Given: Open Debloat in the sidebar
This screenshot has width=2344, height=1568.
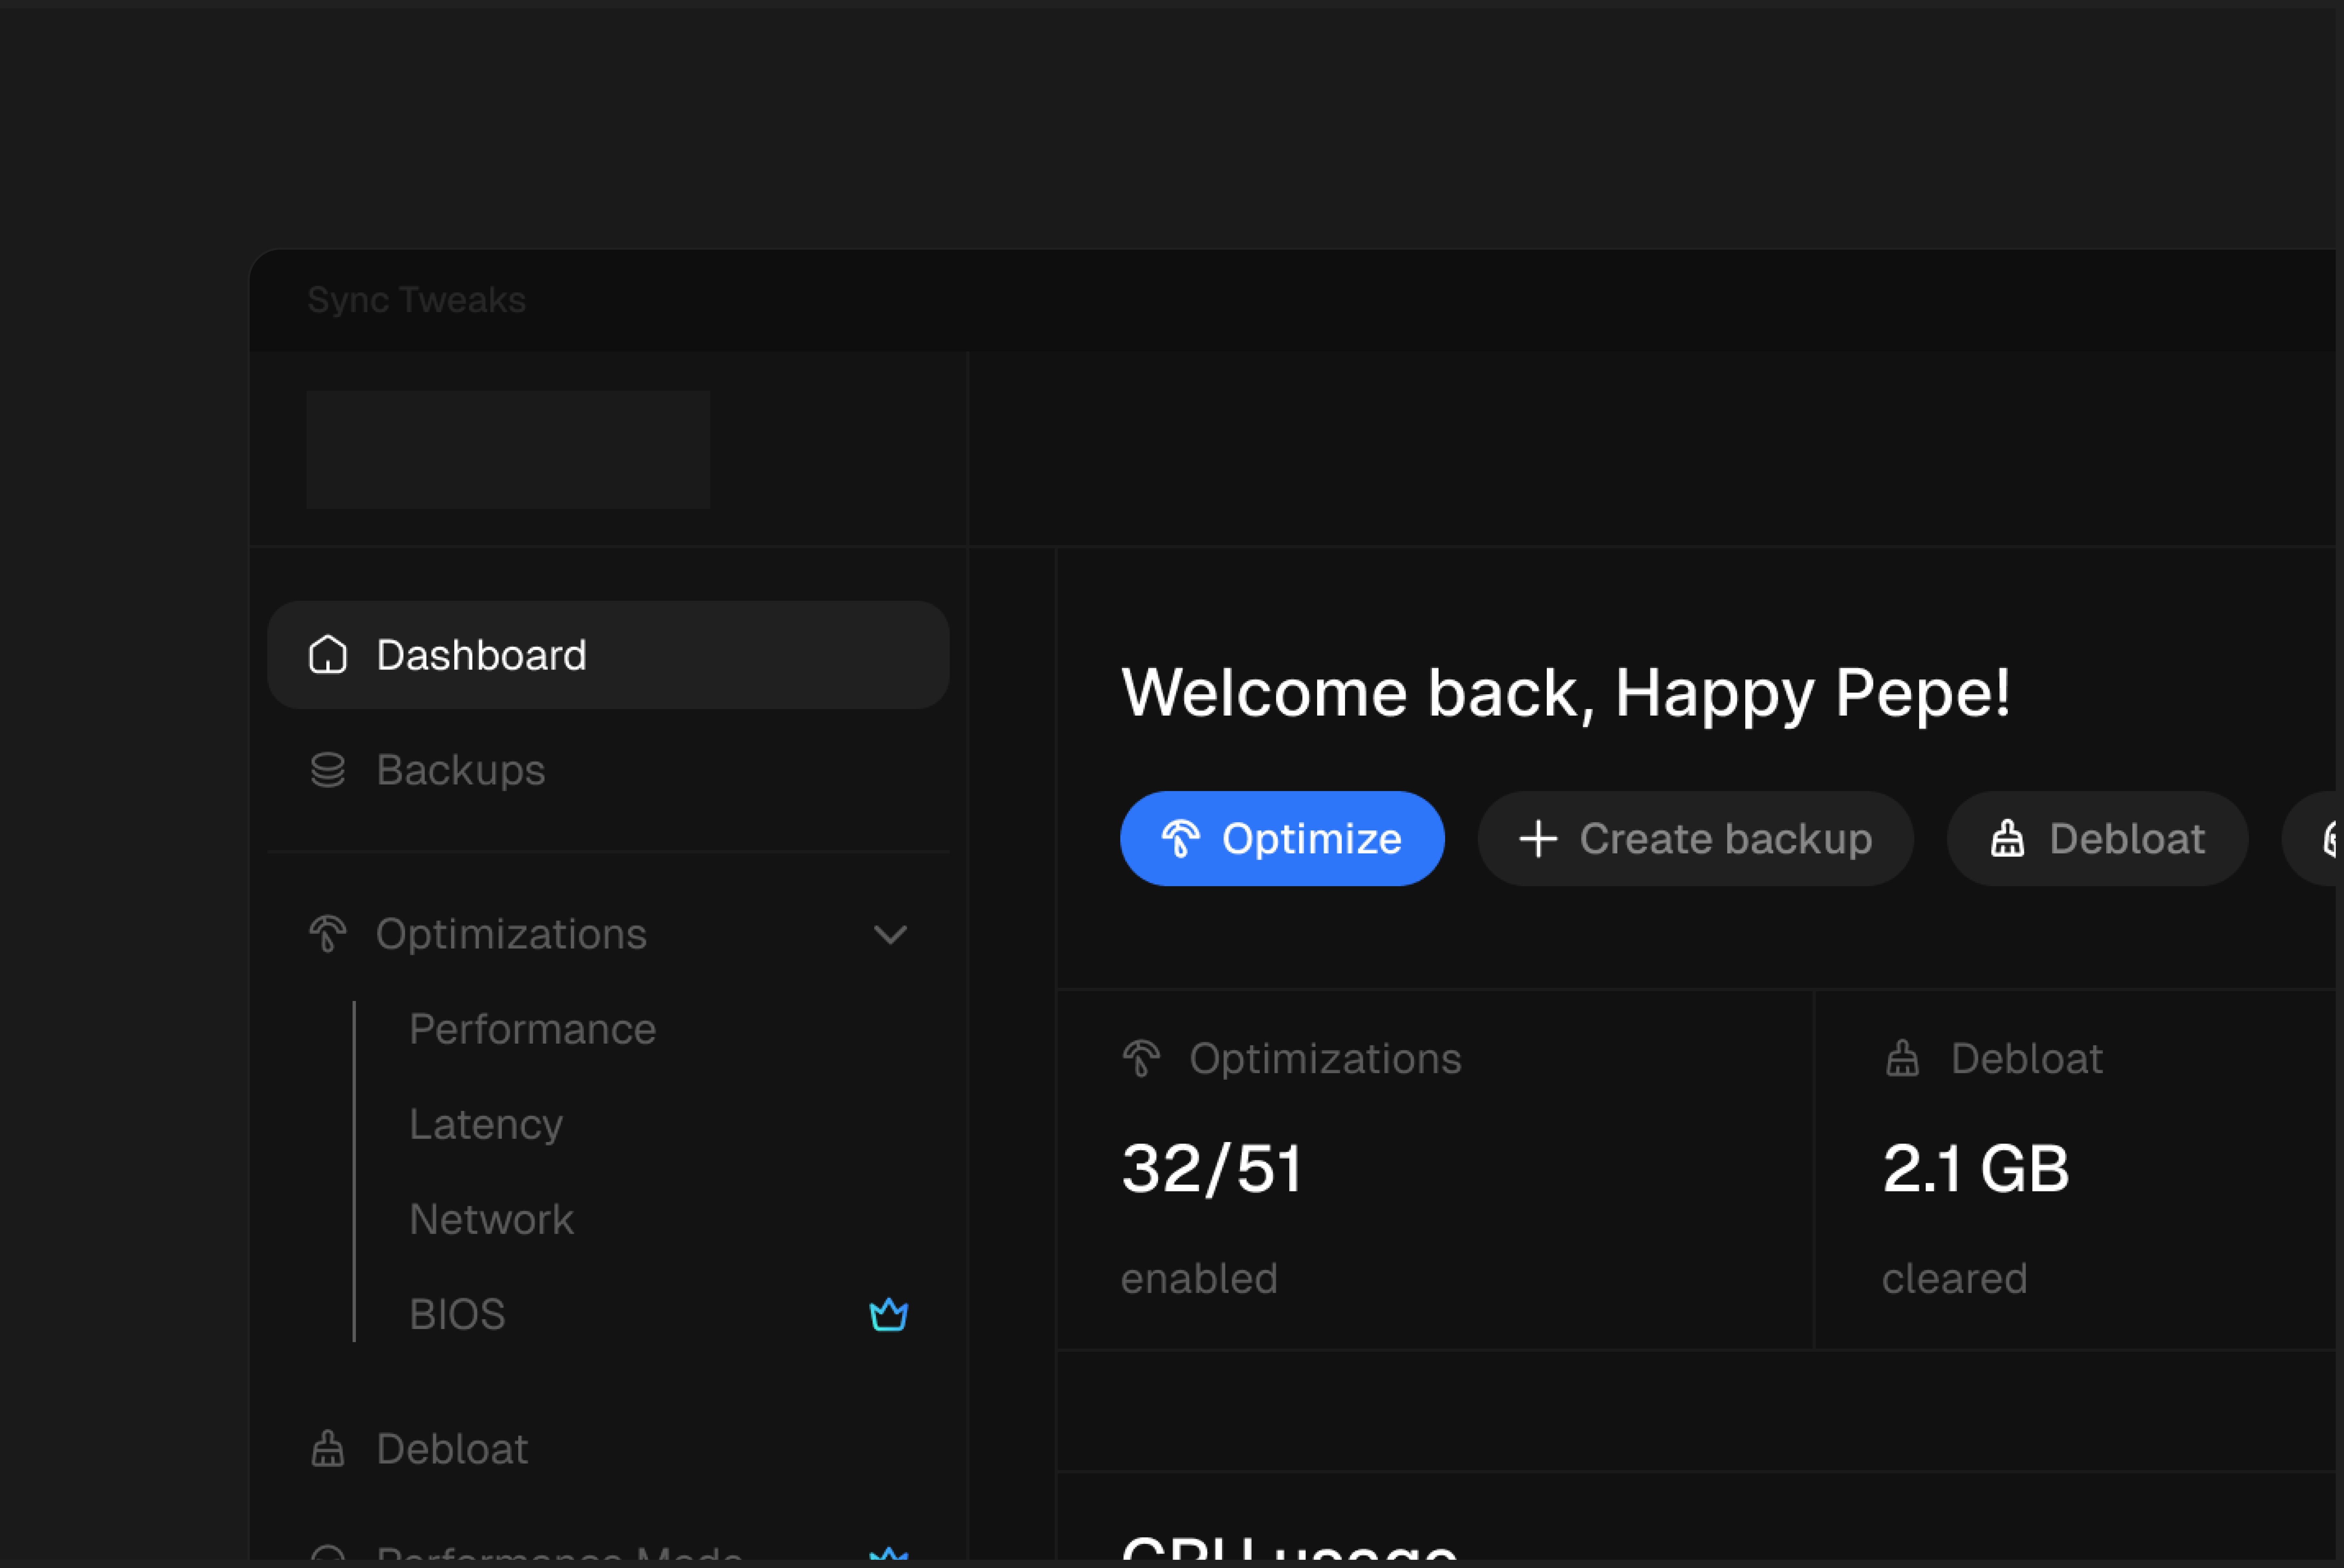Looking at the screenshot, I should point(608,1449).
